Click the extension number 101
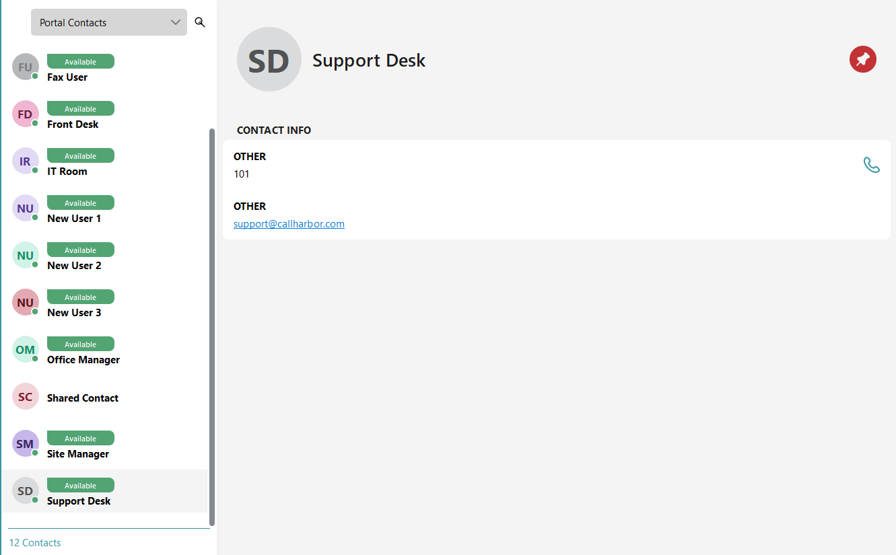 tap(242, 174)
